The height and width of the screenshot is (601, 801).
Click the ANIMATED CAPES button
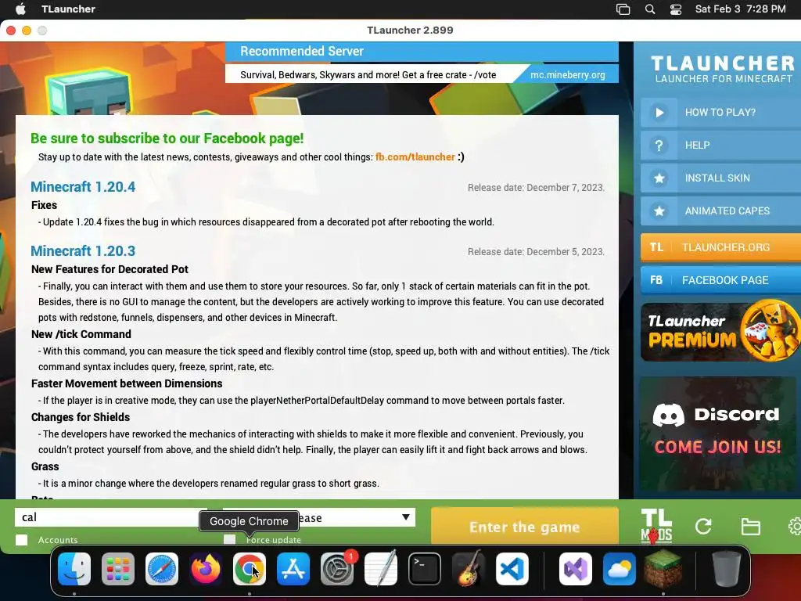[720, 211]
